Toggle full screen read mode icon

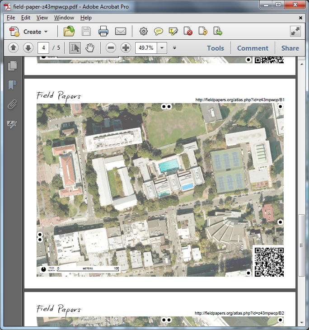tap(295, 31)
